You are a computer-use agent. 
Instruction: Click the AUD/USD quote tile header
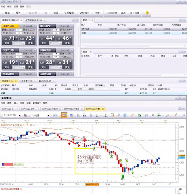coord(19,74)
